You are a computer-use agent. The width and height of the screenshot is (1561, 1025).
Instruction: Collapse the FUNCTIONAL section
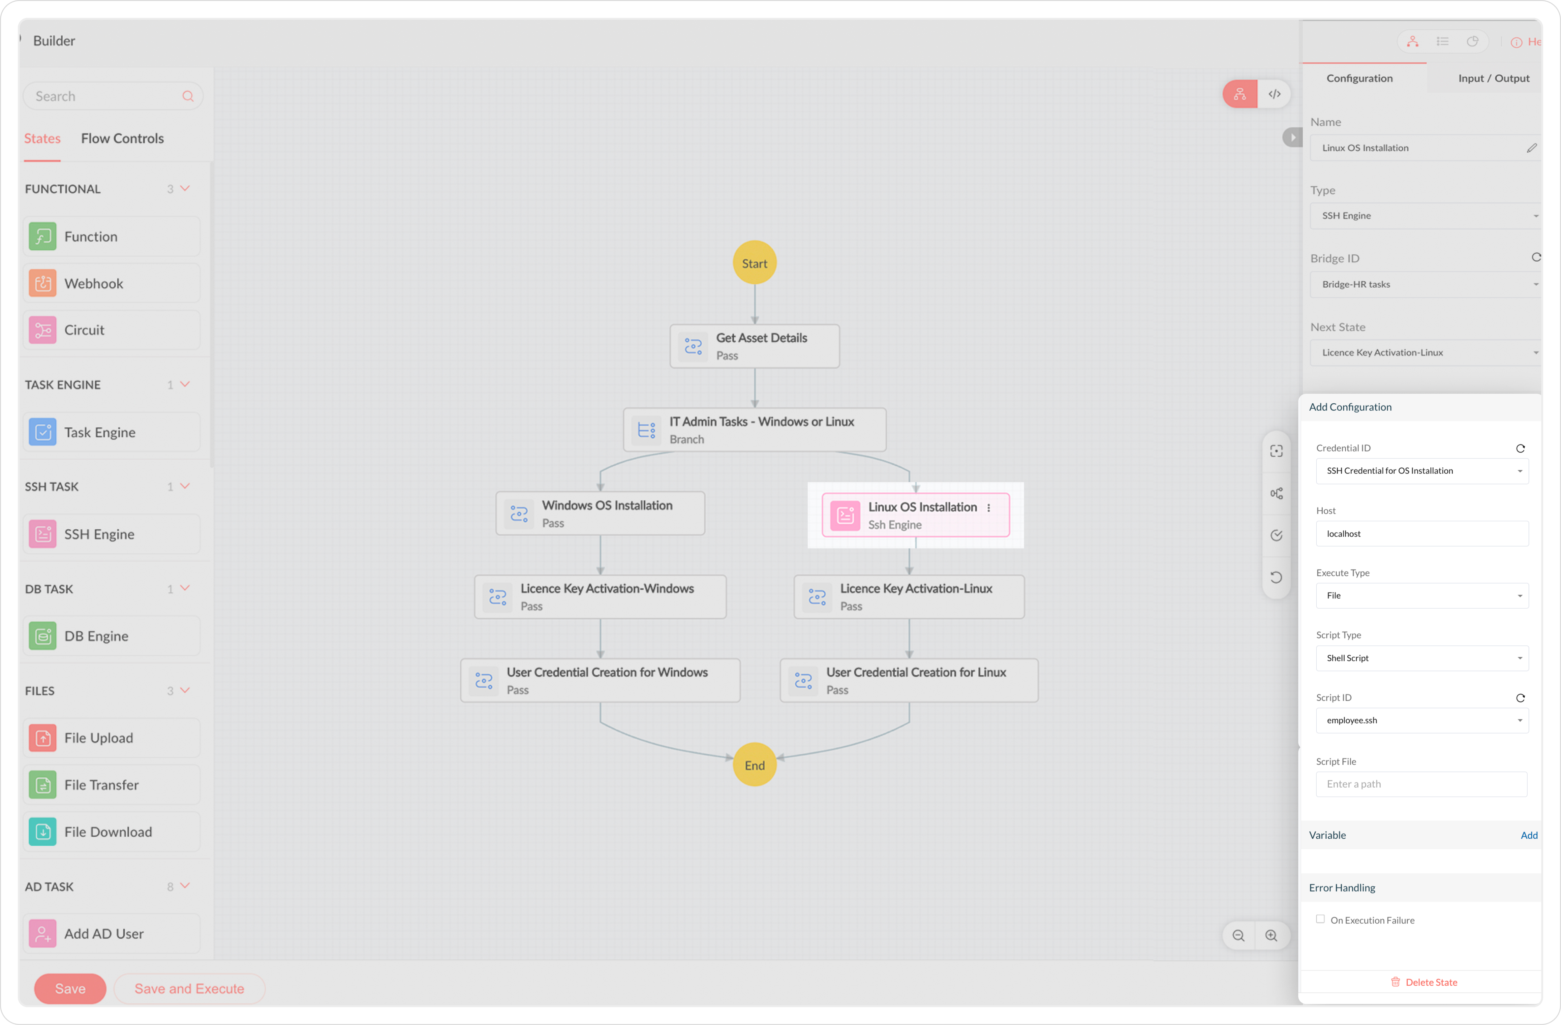tap(186, 189)
